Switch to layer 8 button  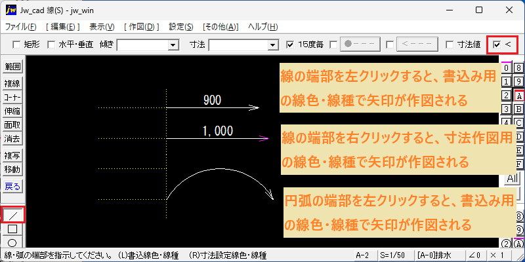(x=518, y=68)
